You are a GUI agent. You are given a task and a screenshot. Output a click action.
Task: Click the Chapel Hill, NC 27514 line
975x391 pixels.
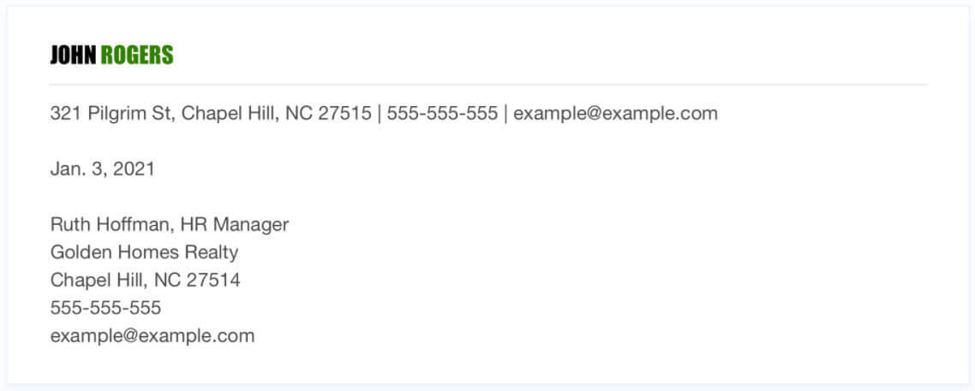145,281
